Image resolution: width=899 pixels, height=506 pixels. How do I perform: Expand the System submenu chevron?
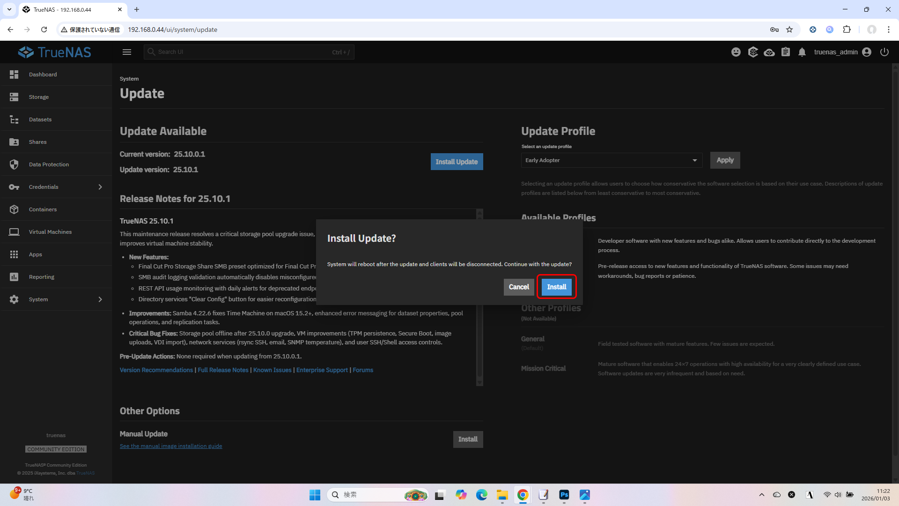pos(100,299)
